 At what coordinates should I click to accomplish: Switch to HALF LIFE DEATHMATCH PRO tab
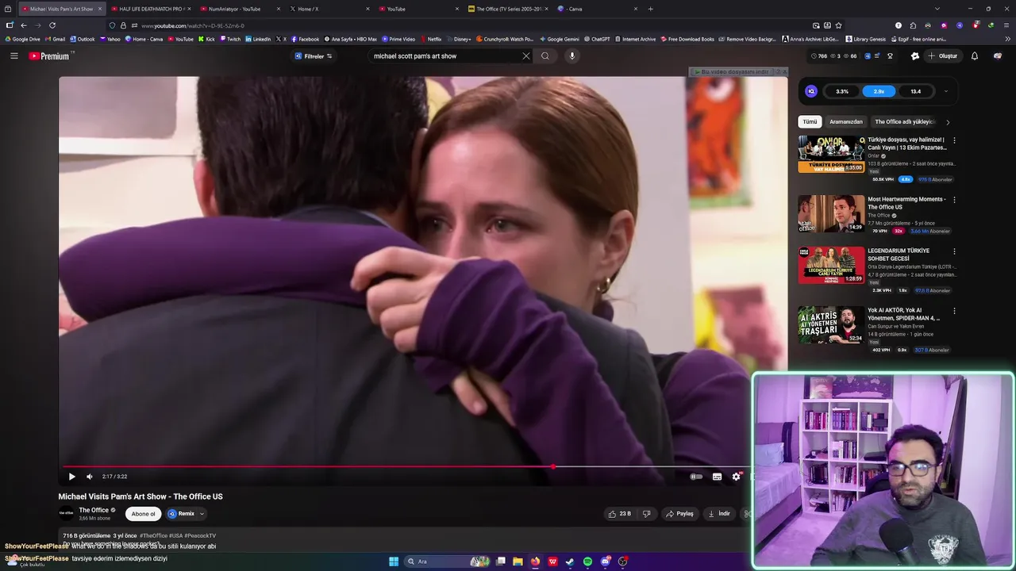(150, 9)
